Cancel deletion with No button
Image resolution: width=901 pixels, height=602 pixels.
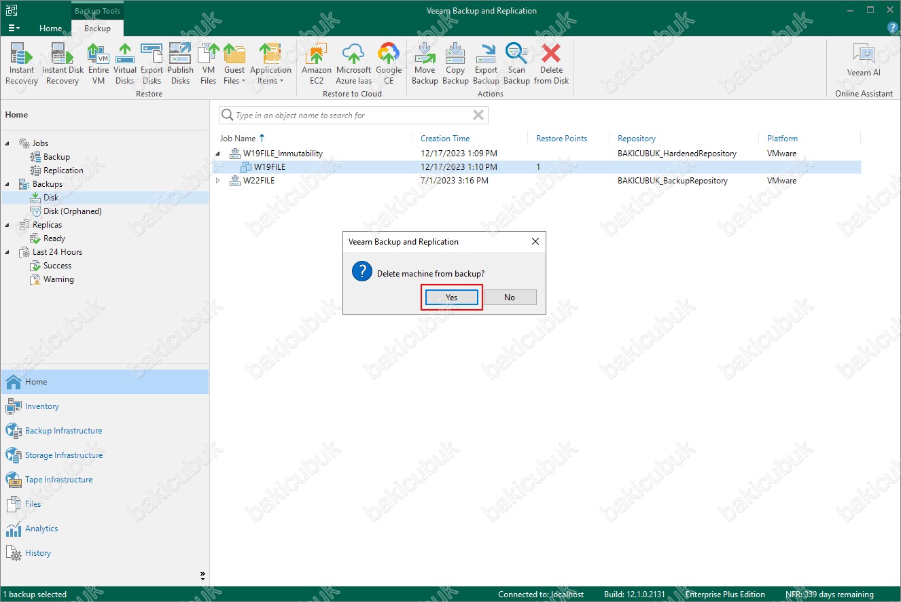[x=510, y=298]
